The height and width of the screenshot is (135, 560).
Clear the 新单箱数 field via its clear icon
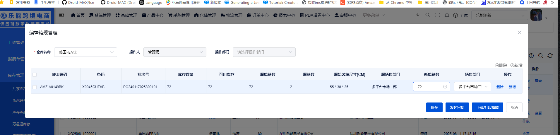[445, 87]
